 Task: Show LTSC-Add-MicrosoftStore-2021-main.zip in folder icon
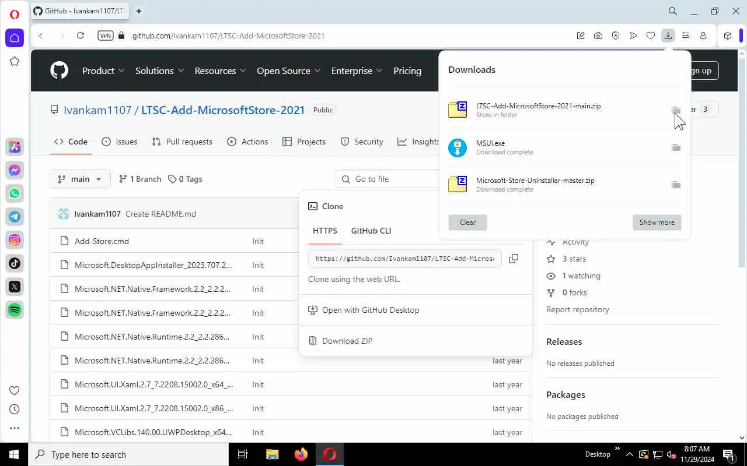pyautogui.click(x=676, y=110)
